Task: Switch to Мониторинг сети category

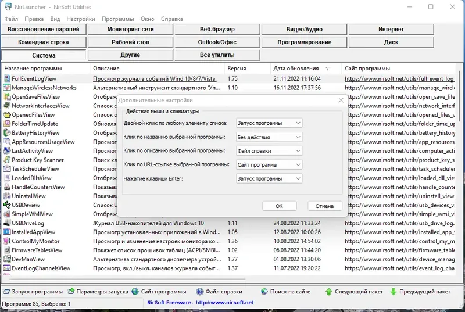Action: pyautogui.click(x=130, y=29)
